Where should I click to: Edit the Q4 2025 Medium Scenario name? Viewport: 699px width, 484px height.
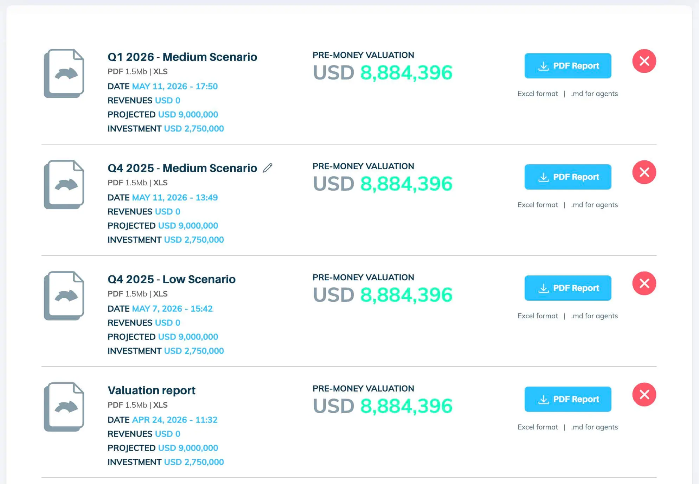click(268, 168)
